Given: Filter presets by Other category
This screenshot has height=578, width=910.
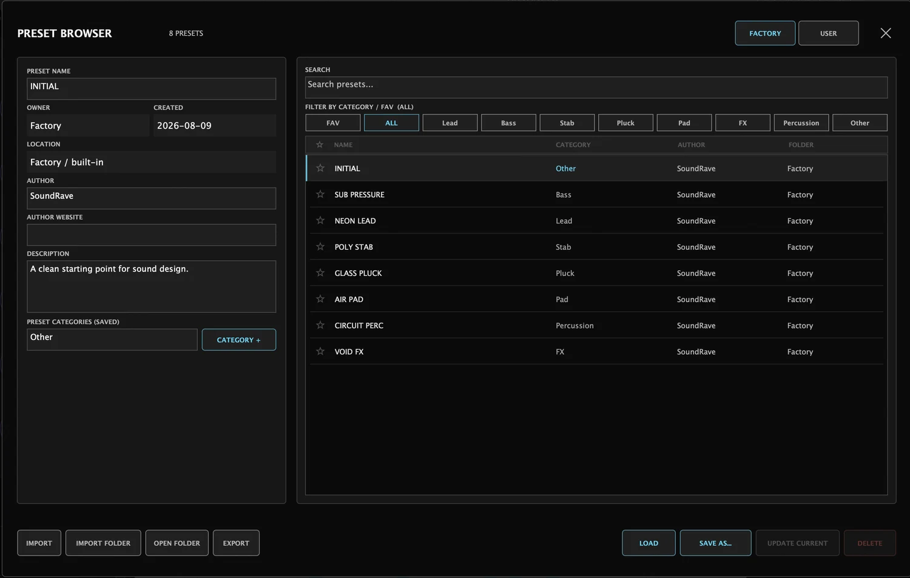Looking at the screenshot, I should click(860, 123).
